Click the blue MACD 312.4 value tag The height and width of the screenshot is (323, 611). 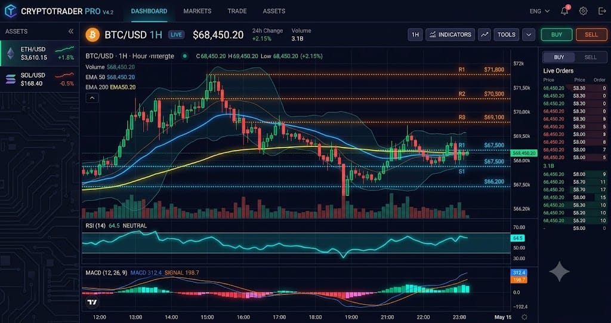[x=519, y=273]
